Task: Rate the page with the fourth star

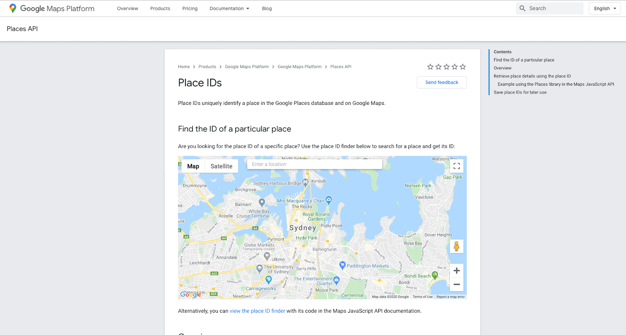Action: 455,67
